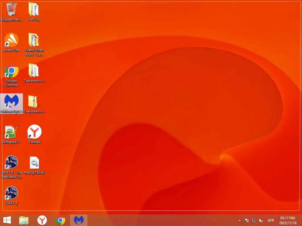Show hidden system tray icons
The height and width of the screenshot is (226, 302).
[x=239, y=220]
